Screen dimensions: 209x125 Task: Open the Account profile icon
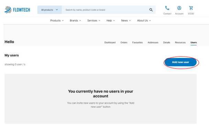coord(179,8)
